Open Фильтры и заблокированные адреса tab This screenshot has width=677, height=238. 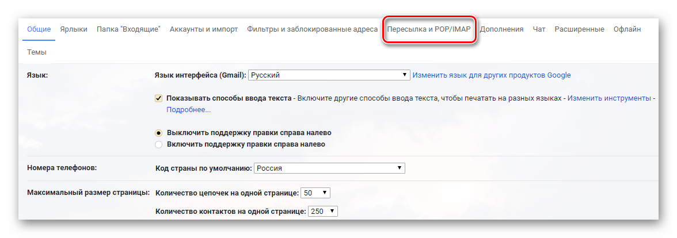(x=312, y=29)
